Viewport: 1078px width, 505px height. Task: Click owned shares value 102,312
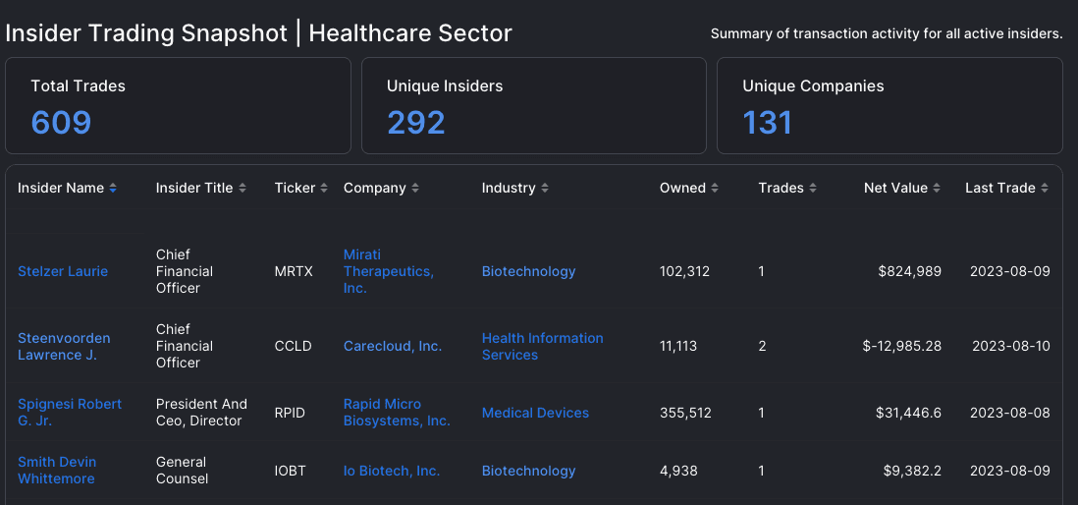click(x=684, y=271)
